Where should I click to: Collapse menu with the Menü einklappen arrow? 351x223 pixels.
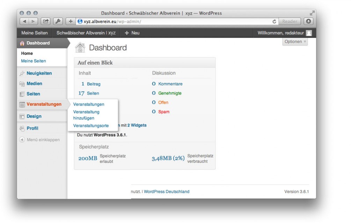(22, 140)
